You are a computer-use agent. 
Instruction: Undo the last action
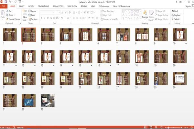[10, 2]
